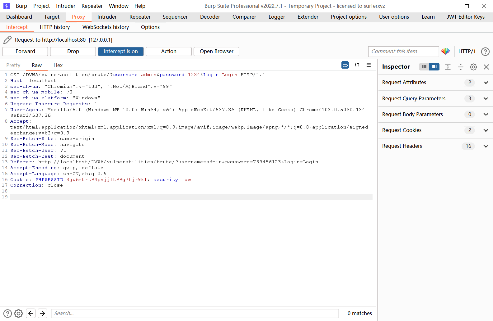Screen dimensions: 493x321
Task: Open Inspector settings gear
Action: tap(473, 67)
